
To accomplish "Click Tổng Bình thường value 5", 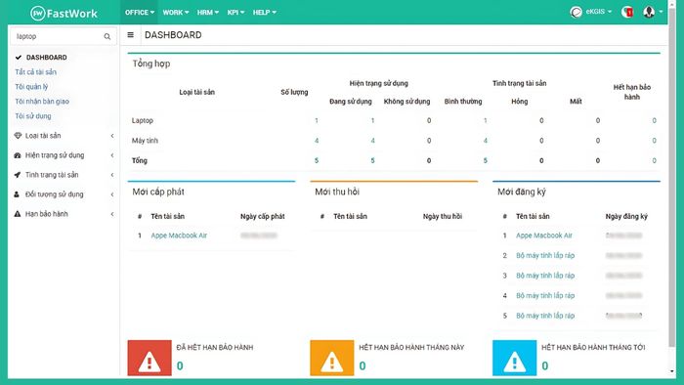I will 485,161.
